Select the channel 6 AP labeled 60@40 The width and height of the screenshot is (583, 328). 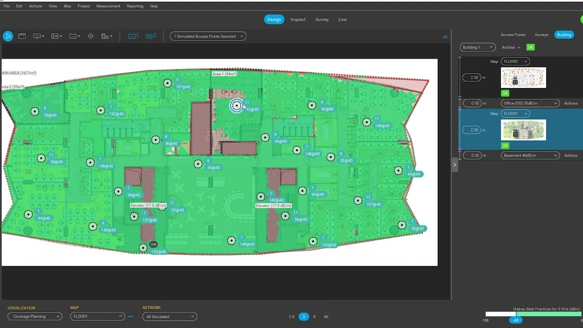[x=312, y=105]
